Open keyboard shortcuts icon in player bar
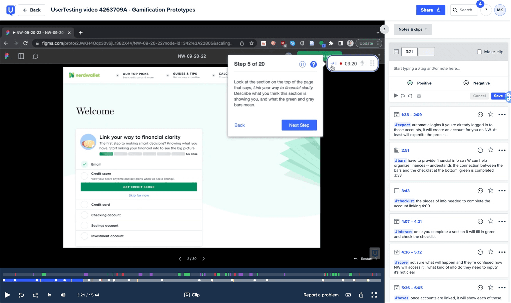The height and width of the screenshot is (303, 511). 348,295
